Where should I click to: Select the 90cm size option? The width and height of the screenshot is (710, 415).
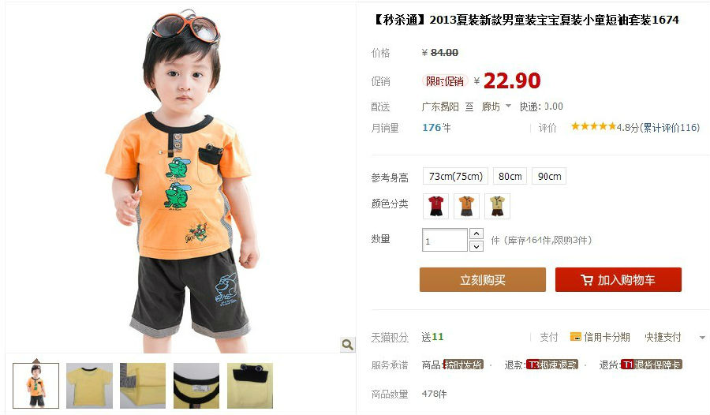pyautogui.click(x=549, y=176)
